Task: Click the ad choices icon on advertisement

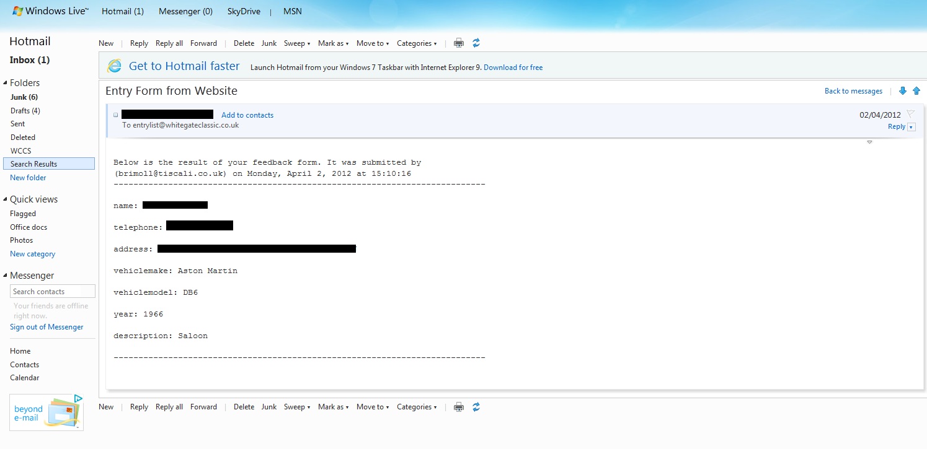Action: (x=78, y=399)
